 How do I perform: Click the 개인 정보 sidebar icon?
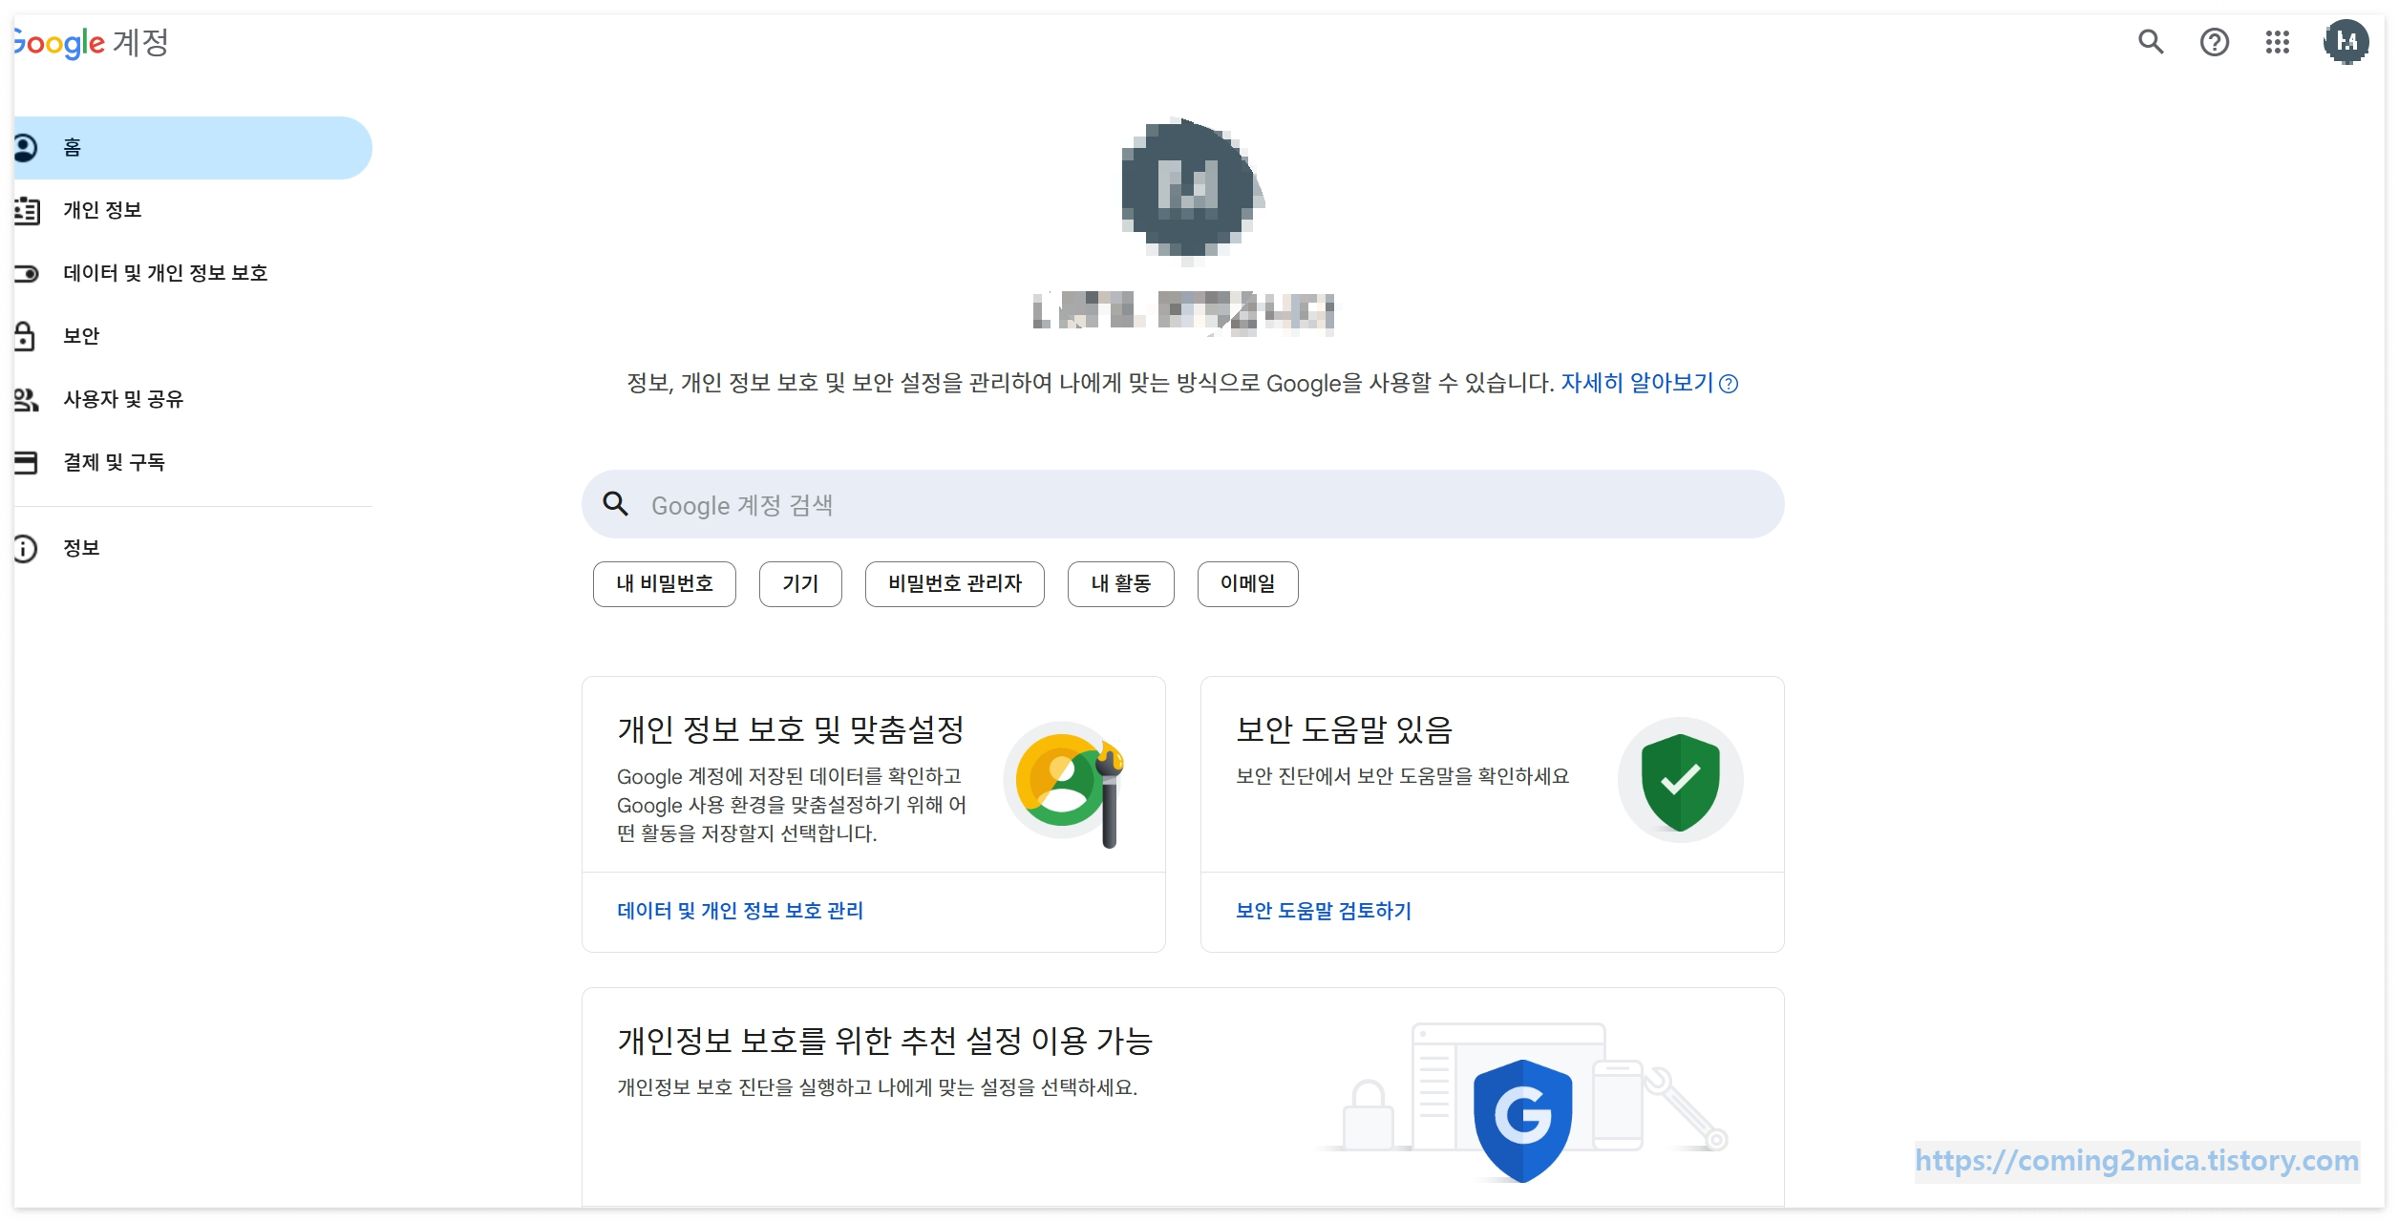coord(27,210)
